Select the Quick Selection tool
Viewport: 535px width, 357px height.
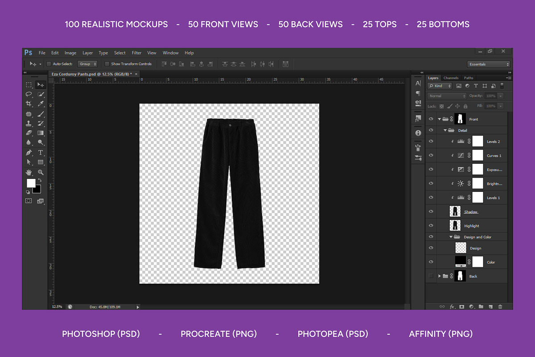[x=41, y=94]
